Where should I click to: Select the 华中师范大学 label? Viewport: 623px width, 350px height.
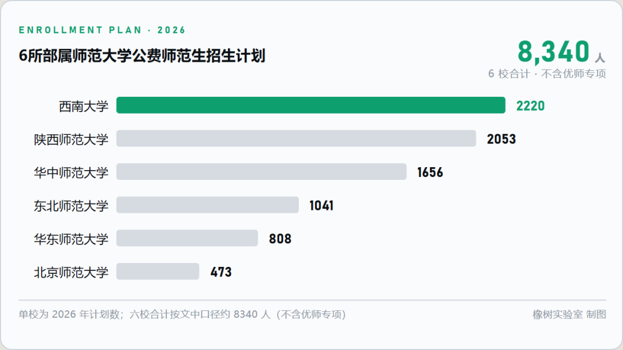pos(71,172)
